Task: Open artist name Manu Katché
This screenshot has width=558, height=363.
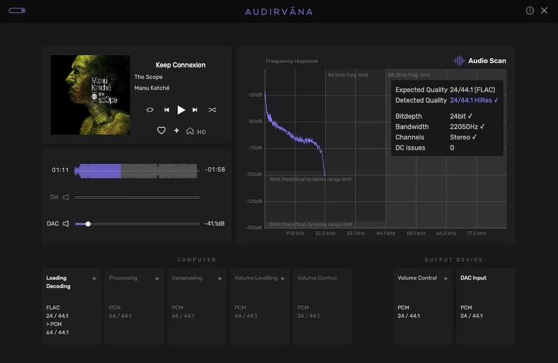Action: click(x=152, y=88)
